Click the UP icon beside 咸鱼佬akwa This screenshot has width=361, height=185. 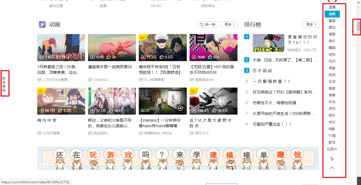click(x=192, y=80)
